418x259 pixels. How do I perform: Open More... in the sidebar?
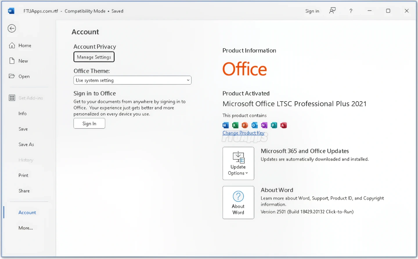(26, 228)
